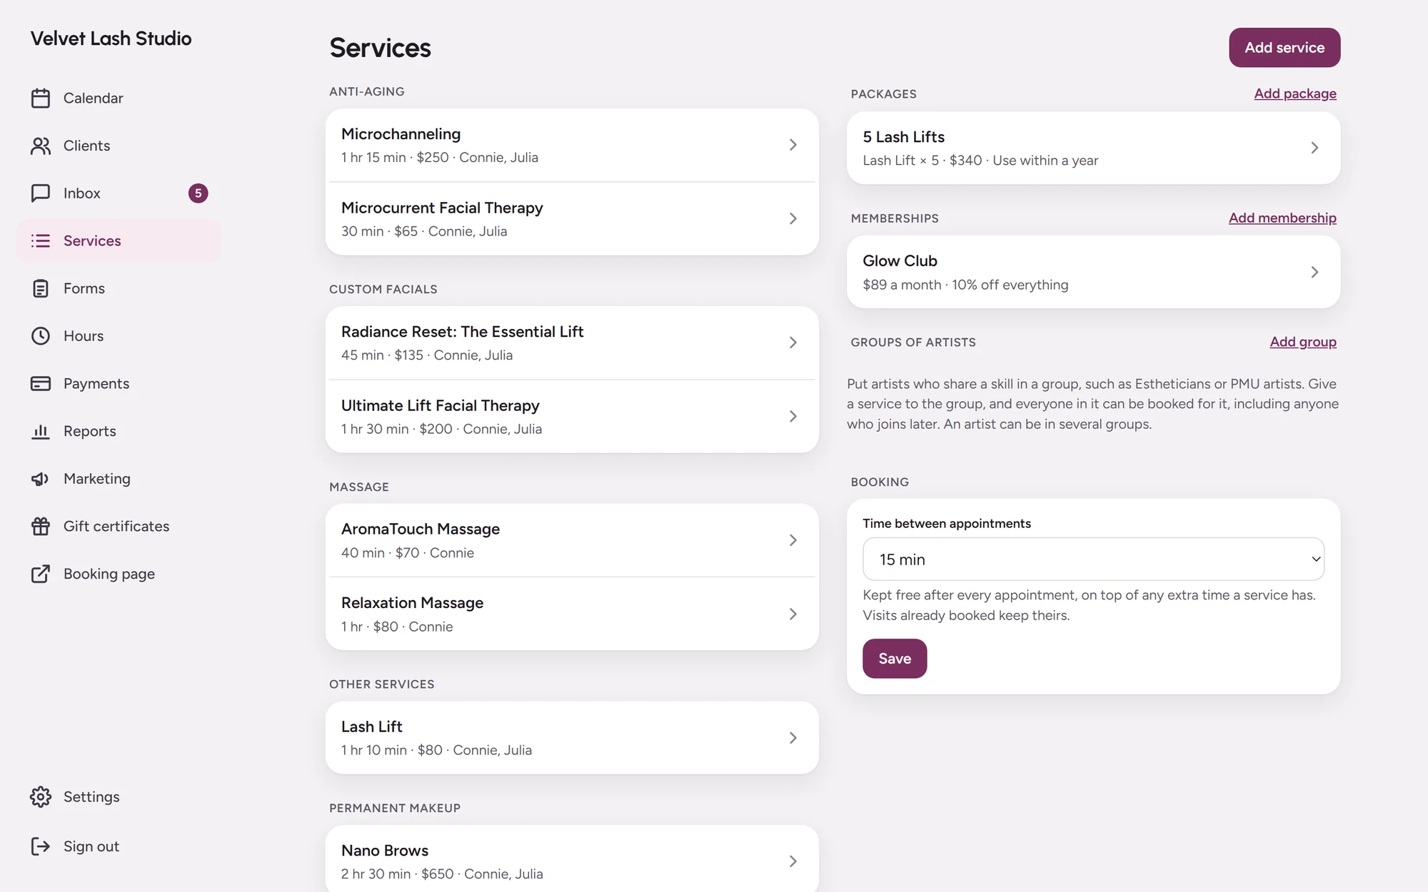Image resolution: width=1428 pixels, height=892 pixels.
Task: Click the Add group link
Action: (x=1303, y=342)
